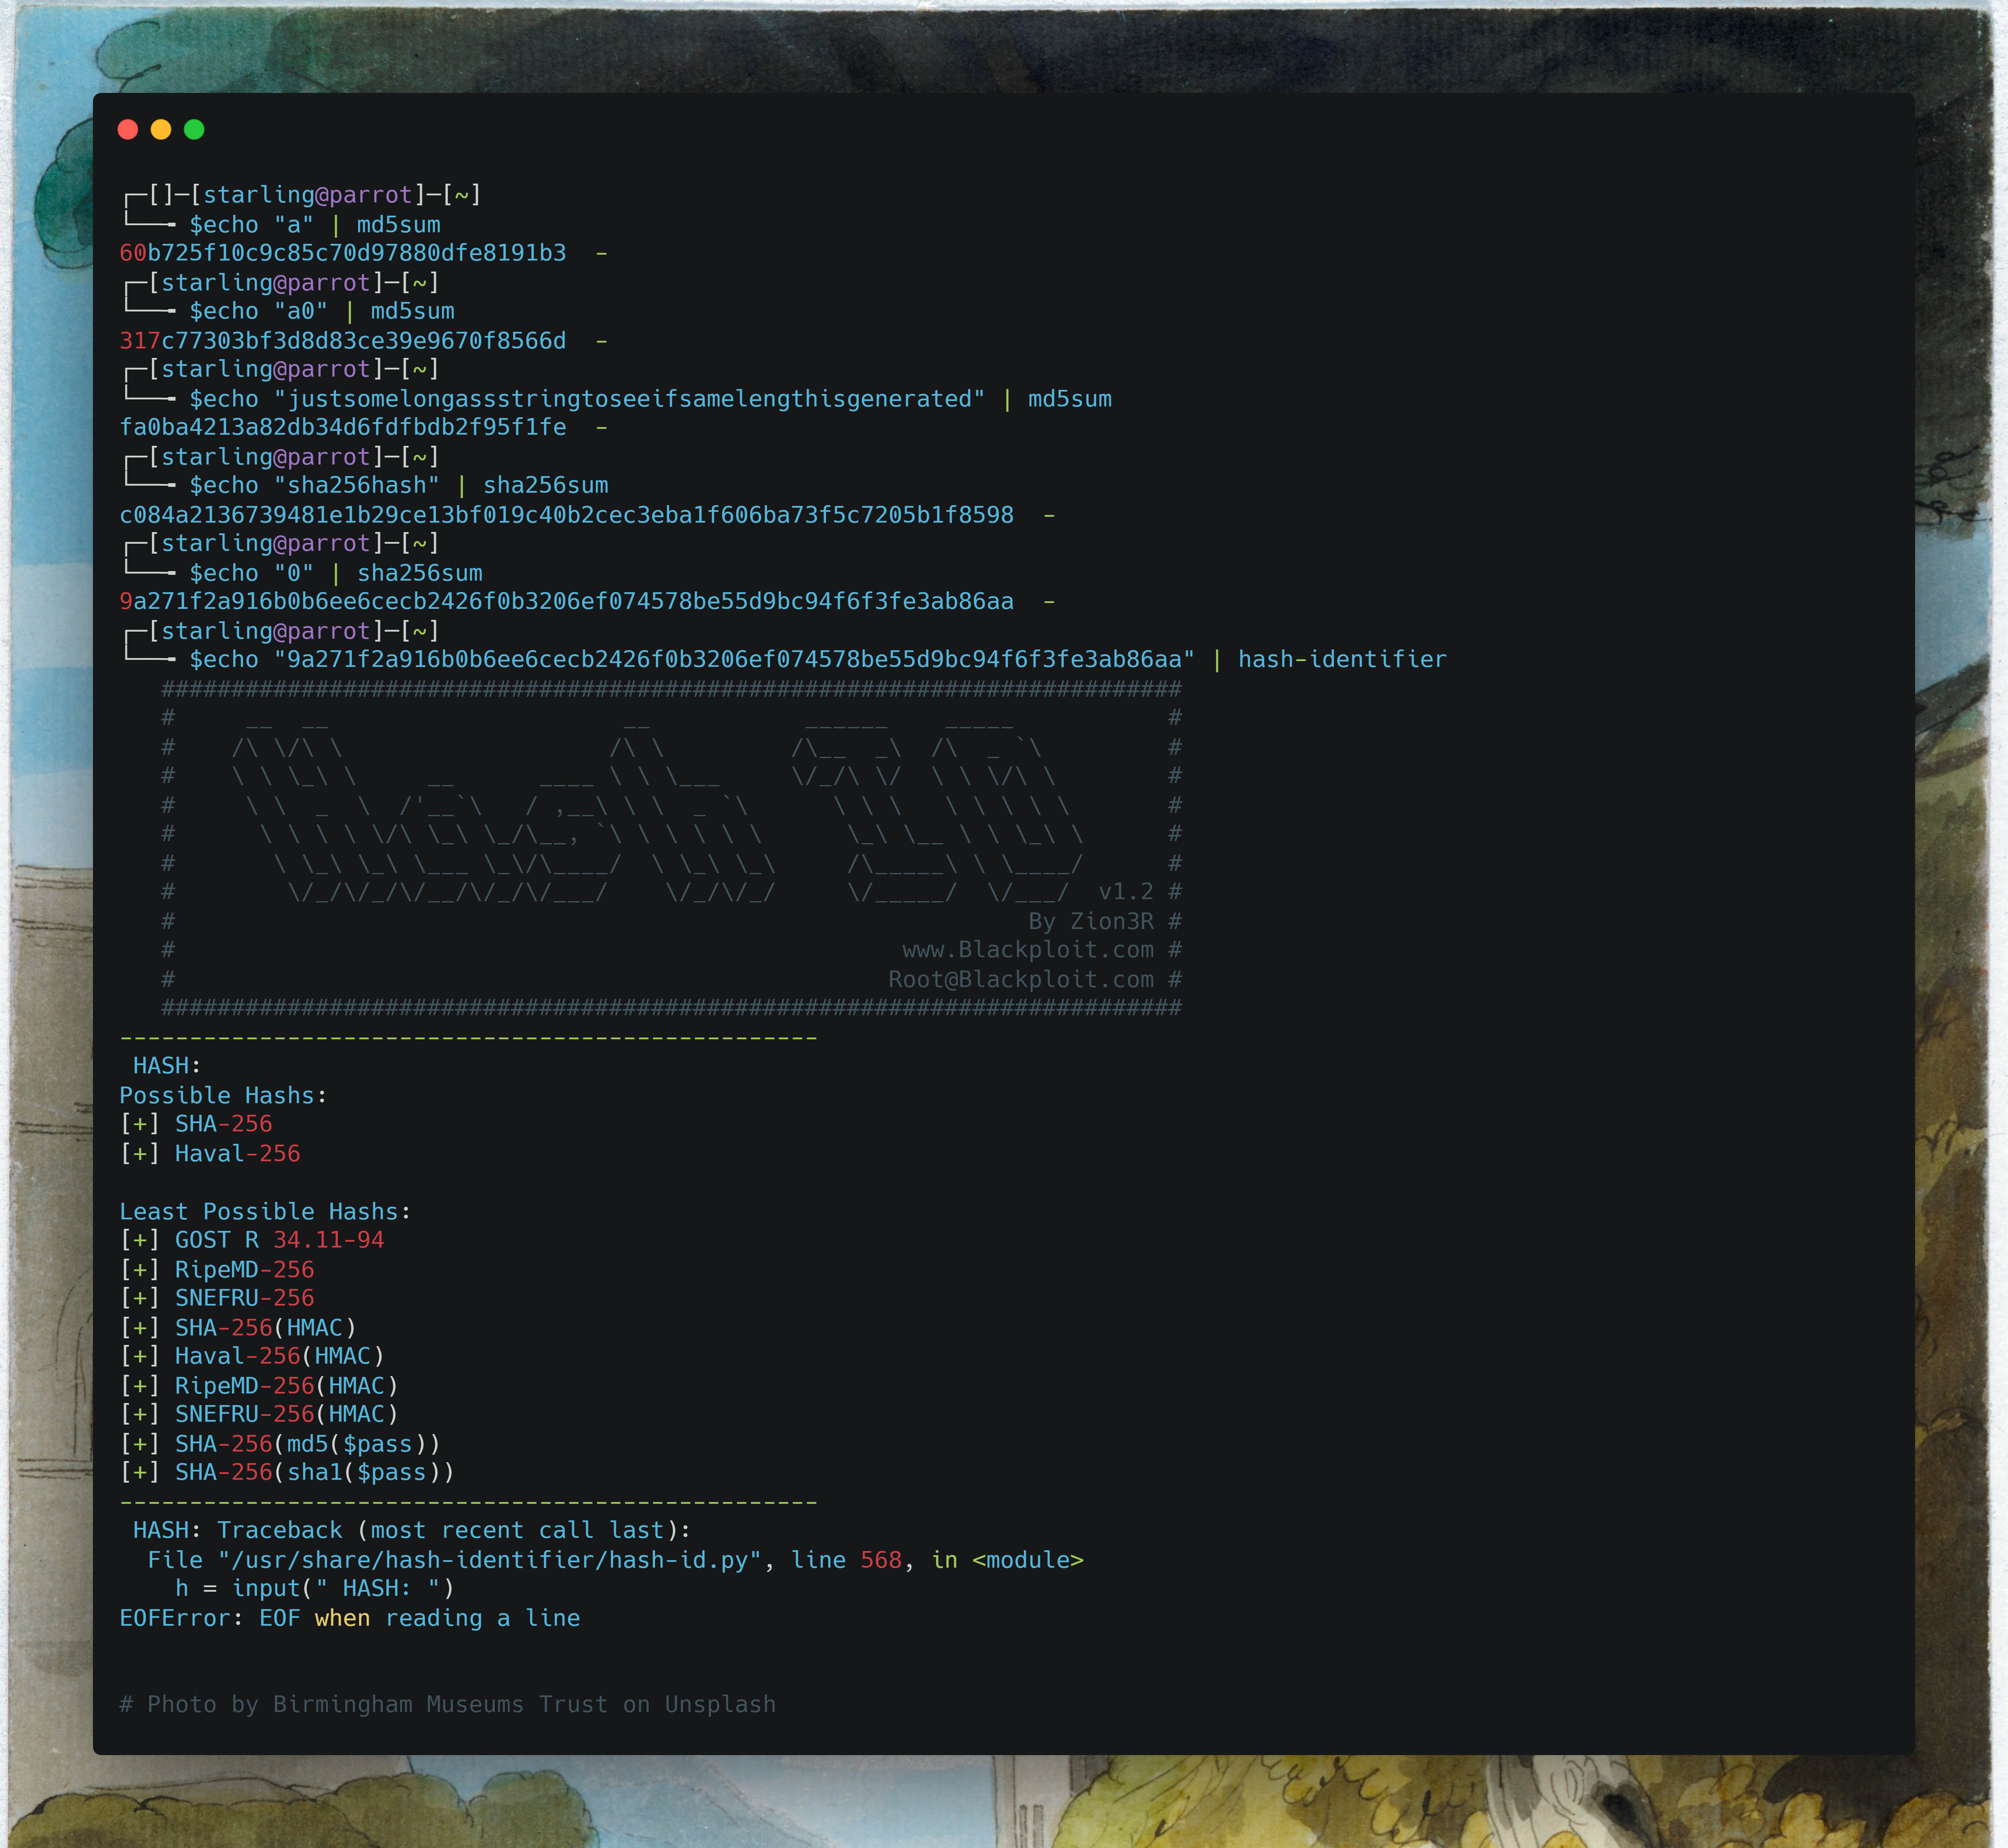Click the hash-identifier command text
2008x1848 pixels.
coord(1342,660)
